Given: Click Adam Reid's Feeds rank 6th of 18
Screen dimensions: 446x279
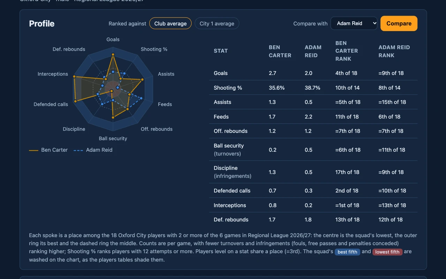Looking at the screenshot, I should 390,117.
